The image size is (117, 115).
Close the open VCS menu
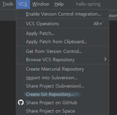tap(23, 4)
